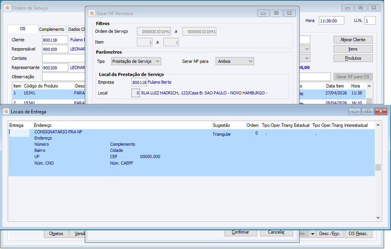The image size is (391, 249).
Task: Click first Ordem de Serviço filter field
Action: click(154, 31)
